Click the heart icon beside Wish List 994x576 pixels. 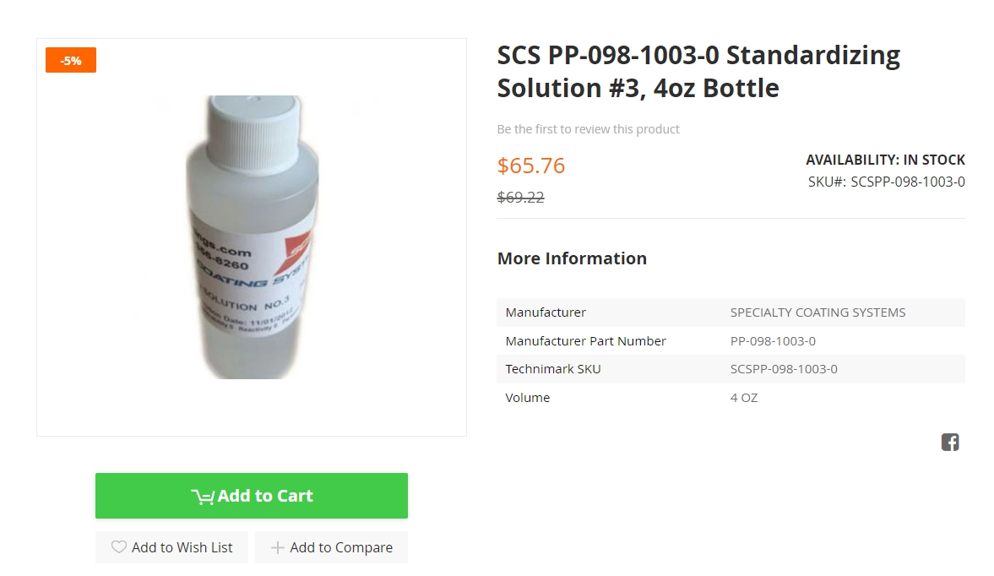[x=119, y=547]
